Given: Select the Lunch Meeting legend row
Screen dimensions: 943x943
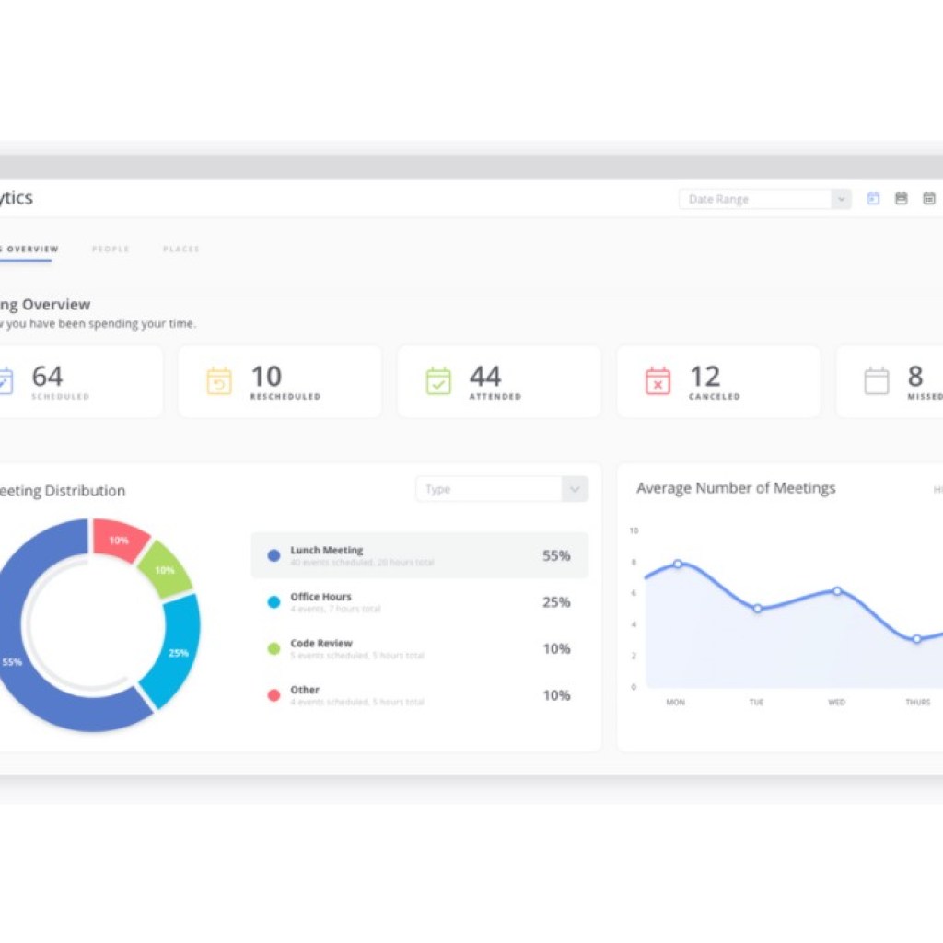Looking at the screenshot, I should [x=419, y=555].
